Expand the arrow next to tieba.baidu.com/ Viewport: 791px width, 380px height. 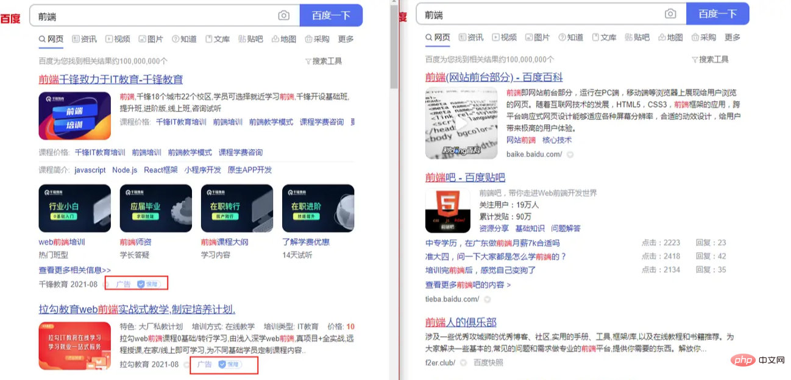(x=487, y=299)
